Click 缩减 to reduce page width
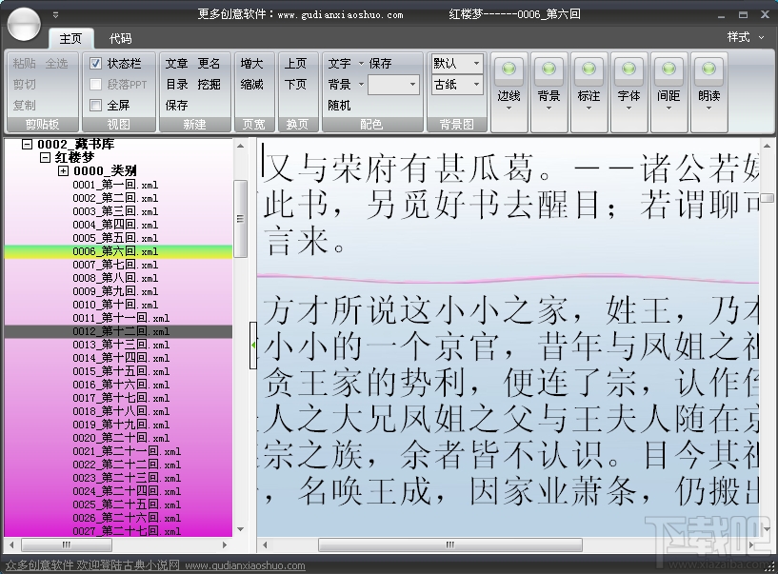The height and width of the screenshot is (574, 778). point(252,85)
